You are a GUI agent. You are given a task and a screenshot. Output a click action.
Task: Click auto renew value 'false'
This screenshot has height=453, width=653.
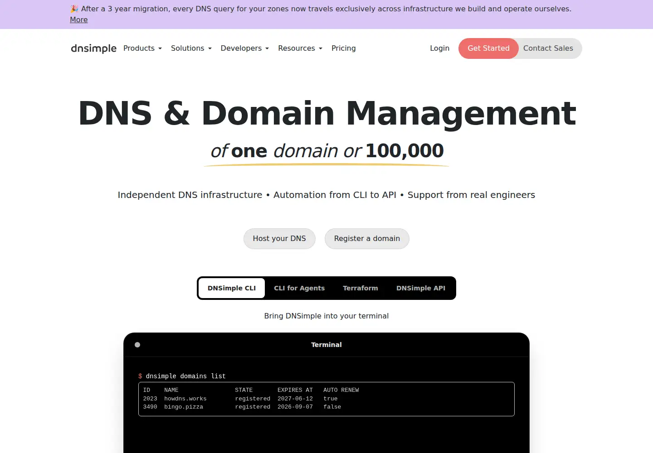pyautogui.click(x=332, y=407)
